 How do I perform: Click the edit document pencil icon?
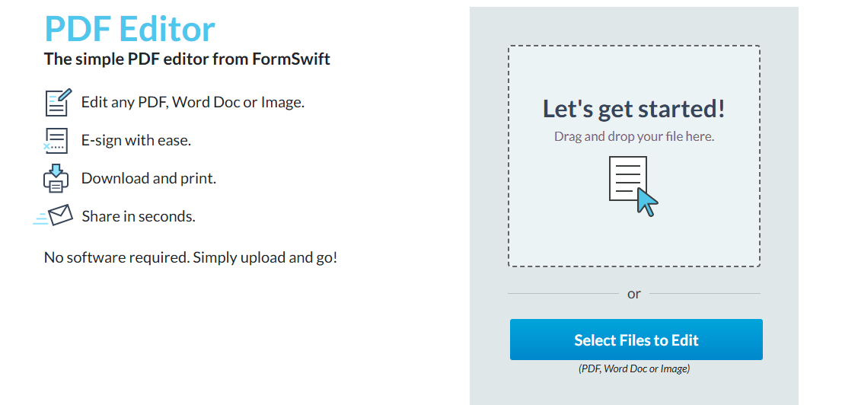(58, 103)
